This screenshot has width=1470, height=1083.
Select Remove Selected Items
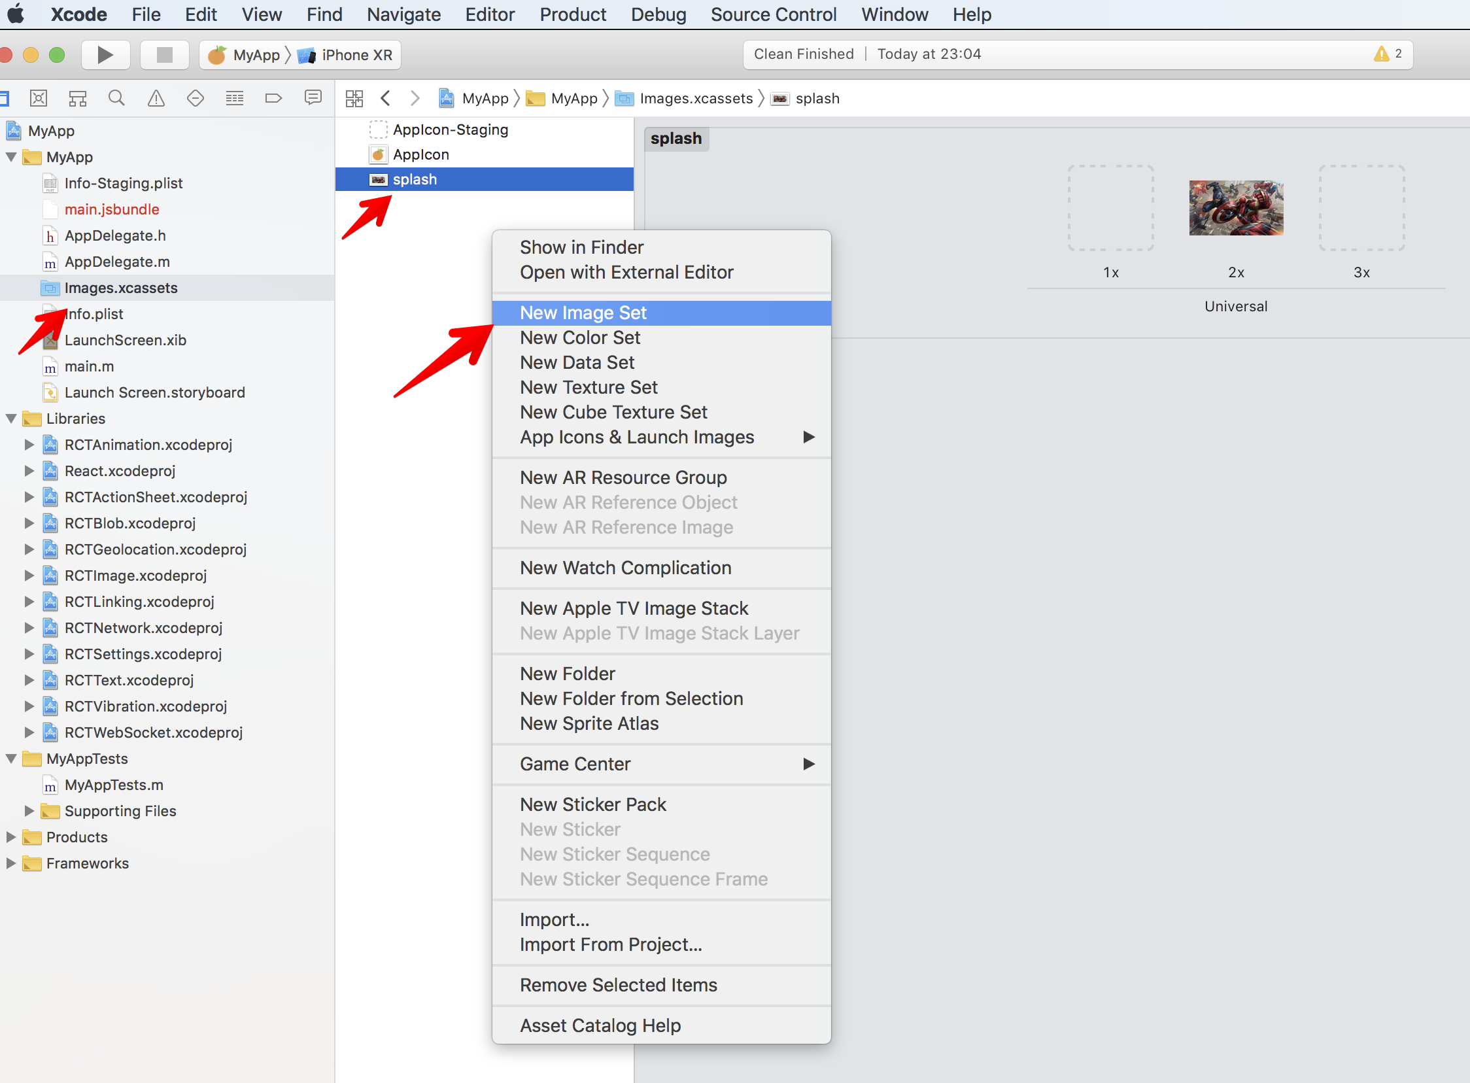pyautogui.click(x=618, y=986)
